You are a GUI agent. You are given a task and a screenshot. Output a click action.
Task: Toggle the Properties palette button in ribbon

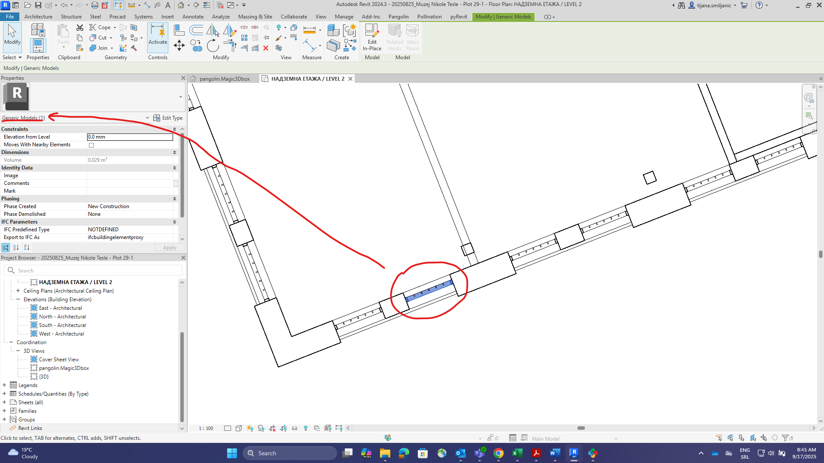coord(38,46)
